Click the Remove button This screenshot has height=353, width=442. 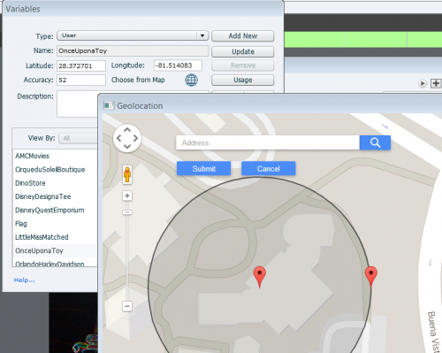pyautogui.click(x=243, y=65)
